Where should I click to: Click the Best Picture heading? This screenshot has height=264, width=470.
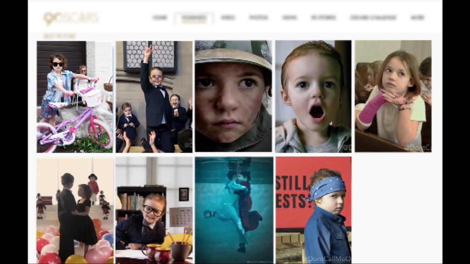pos(60,36)
